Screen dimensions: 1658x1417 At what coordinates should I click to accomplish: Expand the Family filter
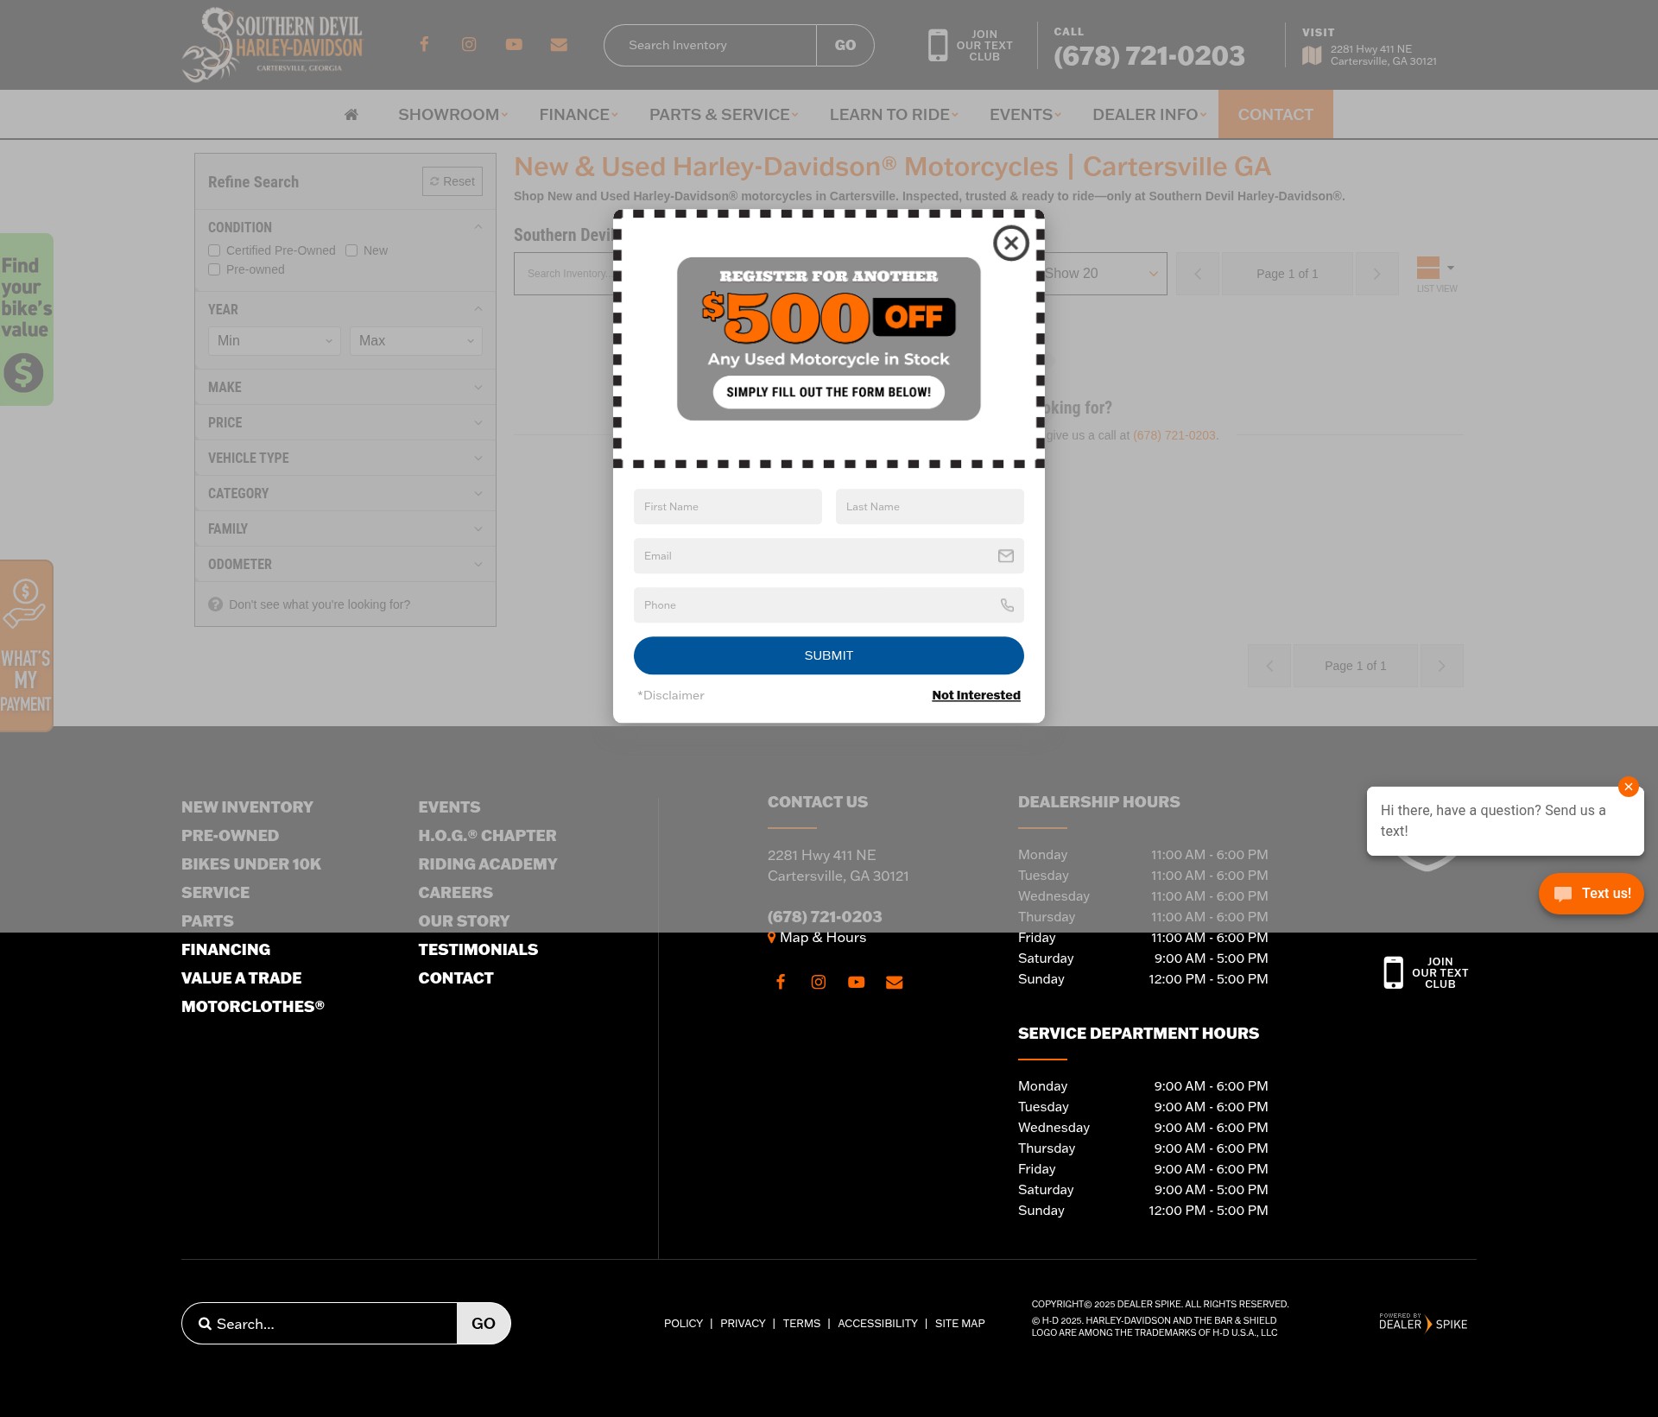[345, 529]
